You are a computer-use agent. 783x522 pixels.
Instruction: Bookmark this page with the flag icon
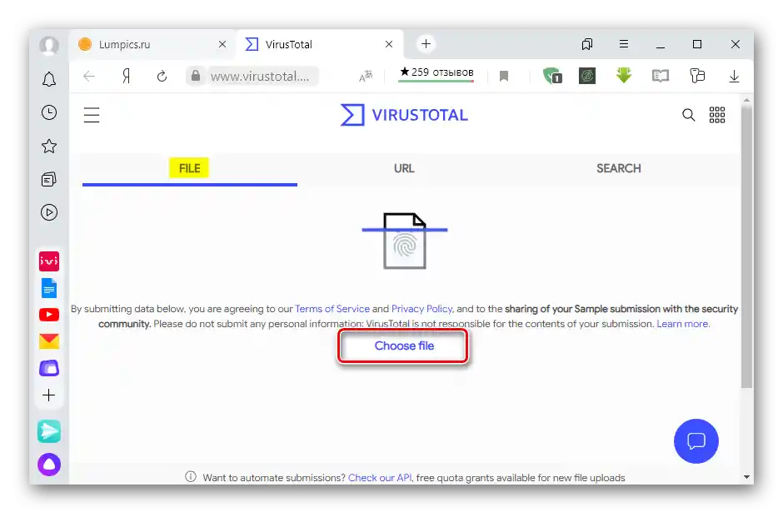[504, 76]
